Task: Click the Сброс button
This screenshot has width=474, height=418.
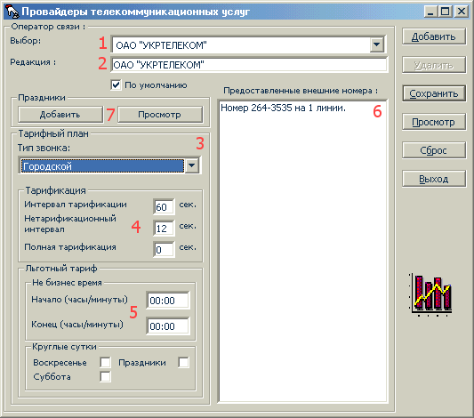Action: (434, 150)
